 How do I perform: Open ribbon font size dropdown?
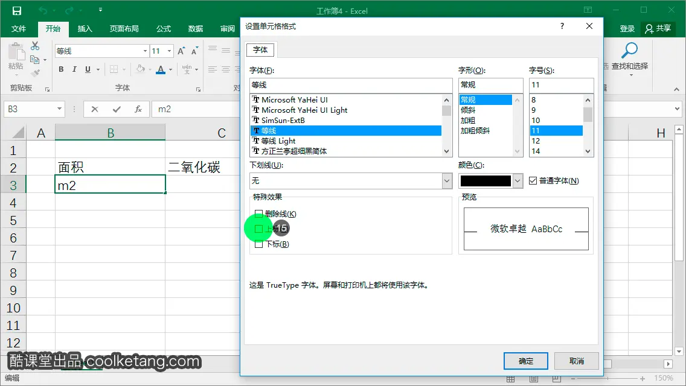pos(169,51)
